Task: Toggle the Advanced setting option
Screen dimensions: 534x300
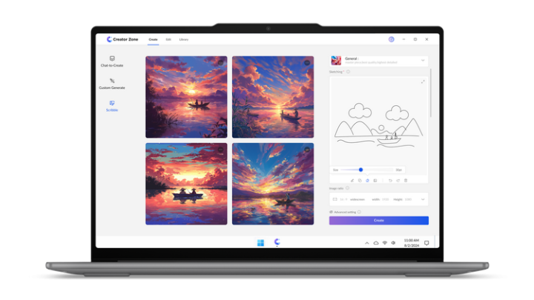Action: click(332, 212)
